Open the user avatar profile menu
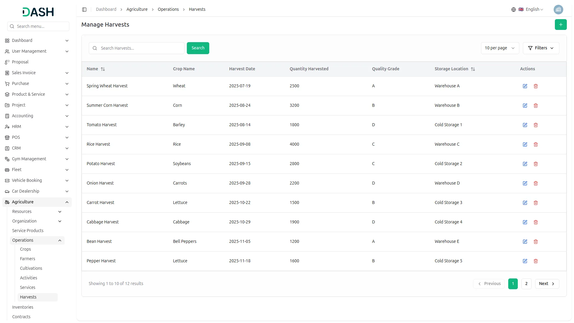The image size is (574, 323). (558, 10)
